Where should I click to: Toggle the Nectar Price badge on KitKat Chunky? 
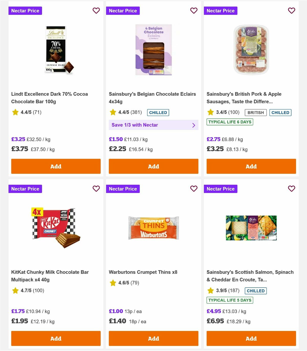point(25,189)
